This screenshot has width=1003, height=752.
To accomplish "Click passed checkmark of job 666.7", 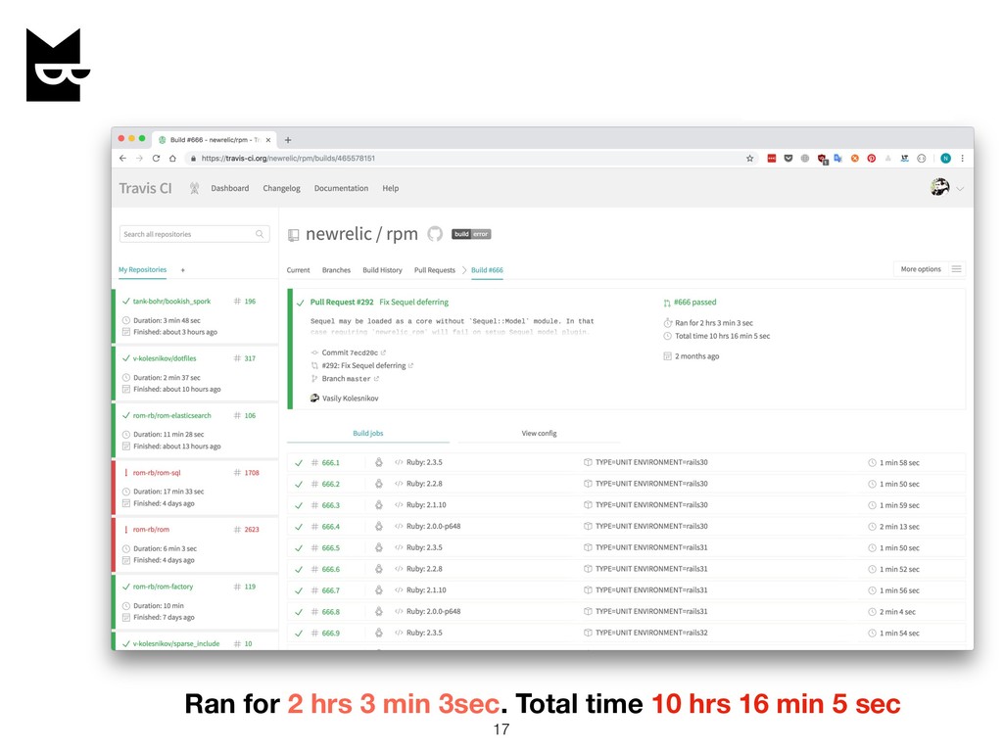I will point(299,590).
